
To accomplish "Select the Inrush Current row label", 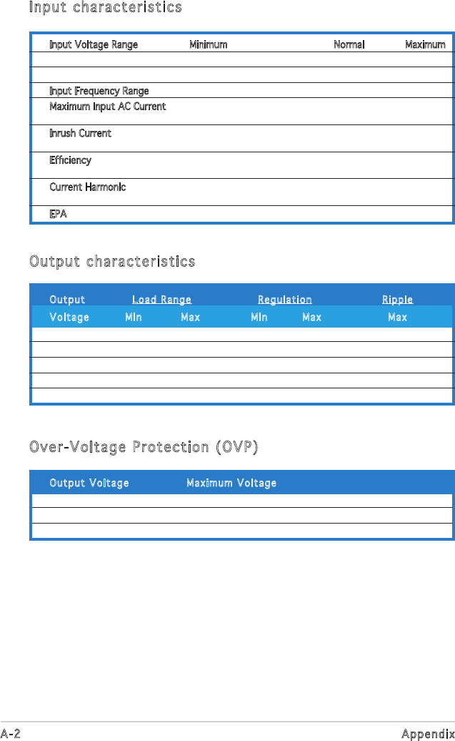I will [81, 134].
